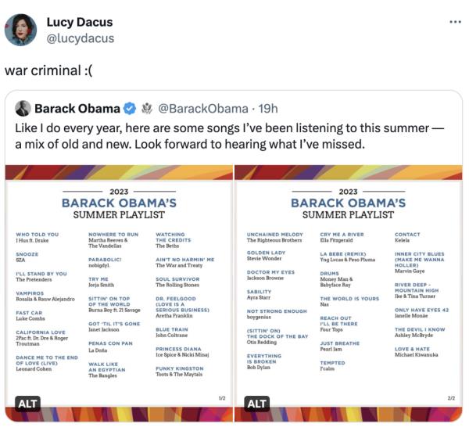Image resolution: width=469 pixels, height=431 pixels.
Task: Click the 2/2 page label on right image
Action: point(450,397)
